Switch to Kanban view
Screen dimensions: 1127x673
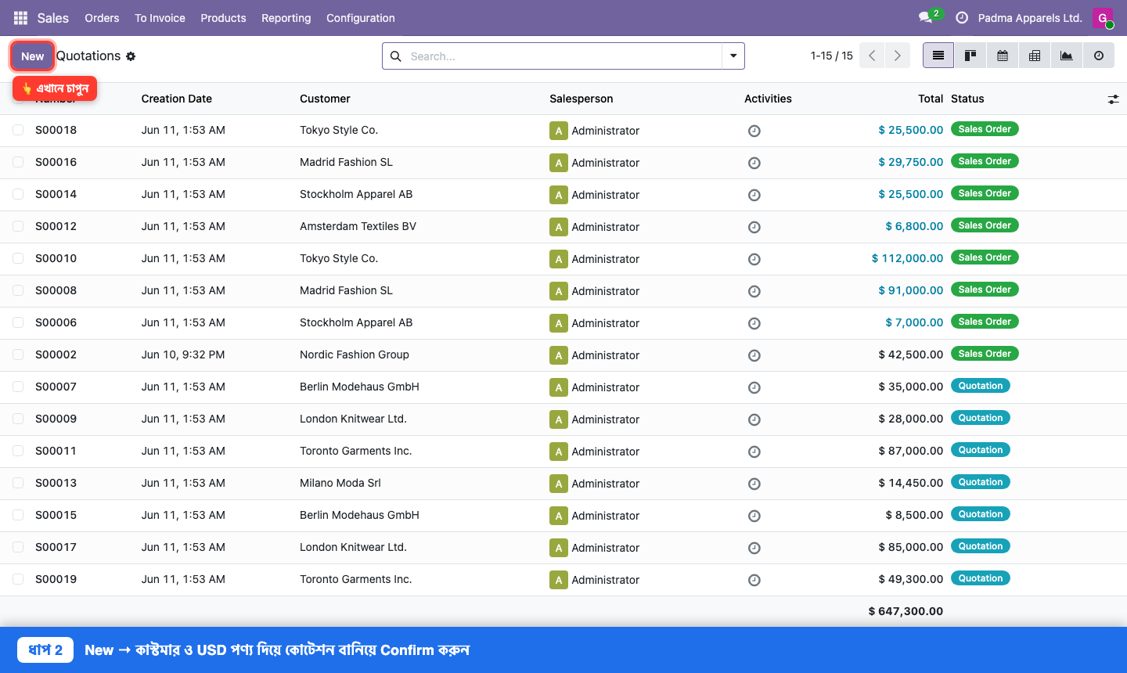point(970,56)
